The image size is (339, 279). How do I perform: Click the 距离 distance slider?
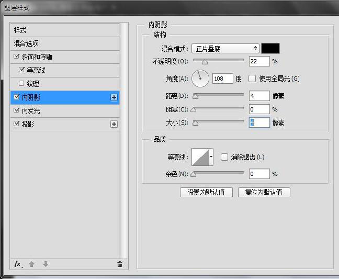click(219, 96)
